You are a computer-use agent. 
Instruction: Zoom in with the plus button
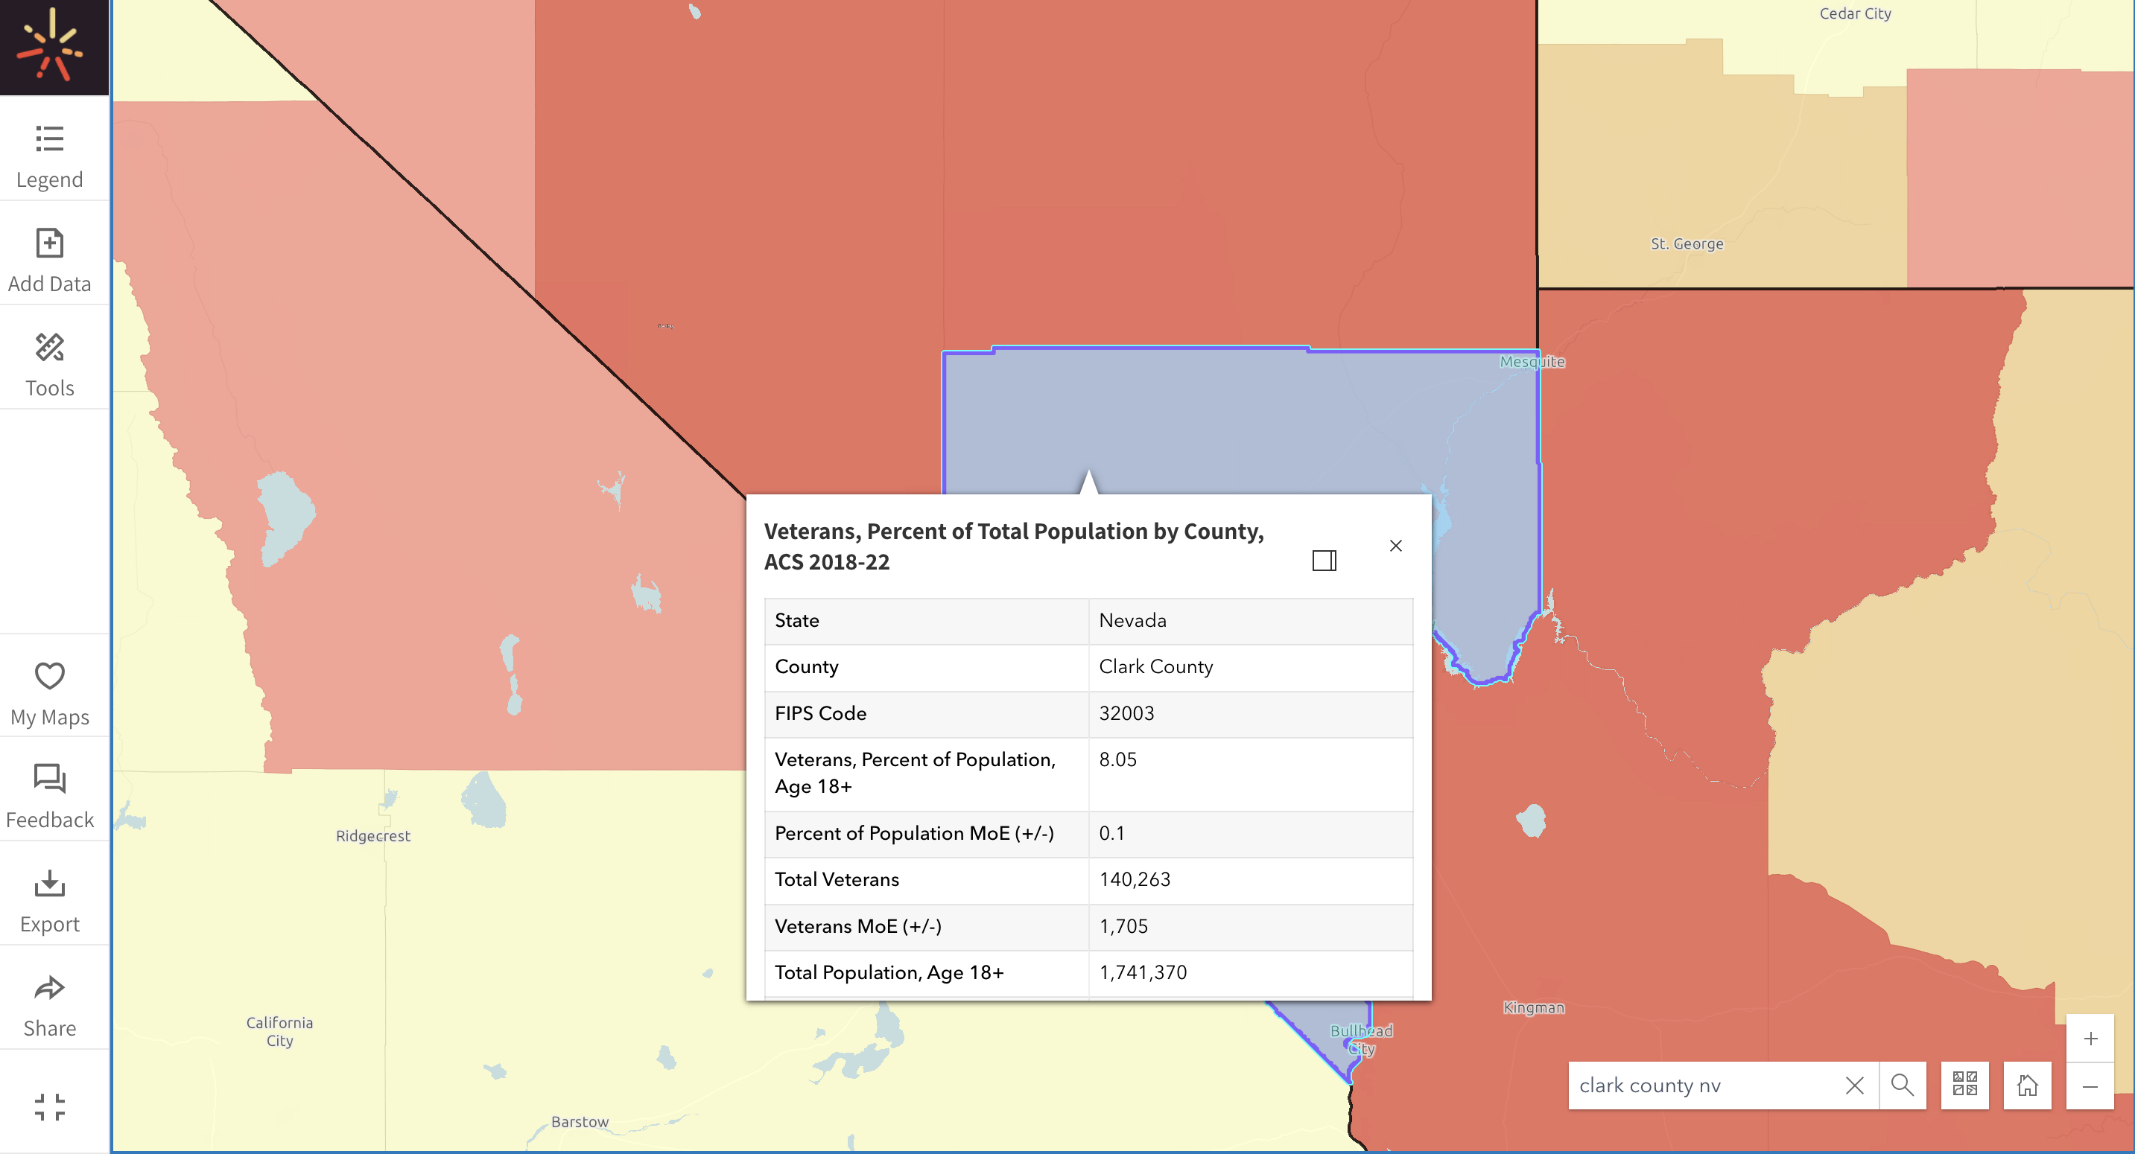tap(2090, 1038)
